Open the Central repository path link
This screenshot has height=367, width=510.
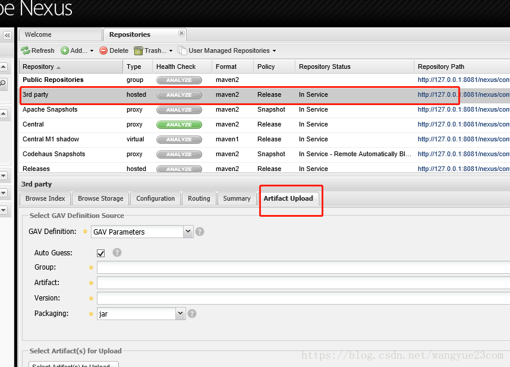pyautogui.click(x=464, y=125)
